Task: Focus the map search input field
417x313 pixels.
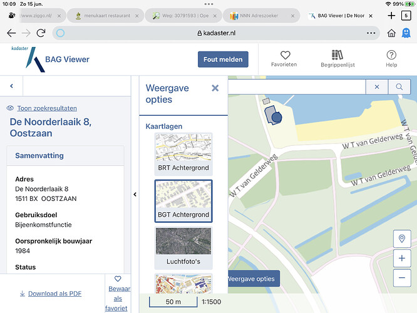Action: (297, 86)
